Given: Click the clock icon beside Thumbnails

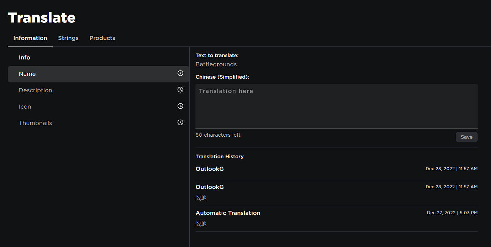Looking at the screenshot, I should tap(180, 122).
